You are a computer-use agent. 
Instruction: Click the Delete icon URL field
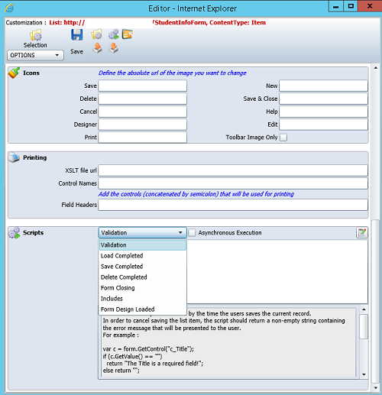pyautogui.click(x=143, y=99)
